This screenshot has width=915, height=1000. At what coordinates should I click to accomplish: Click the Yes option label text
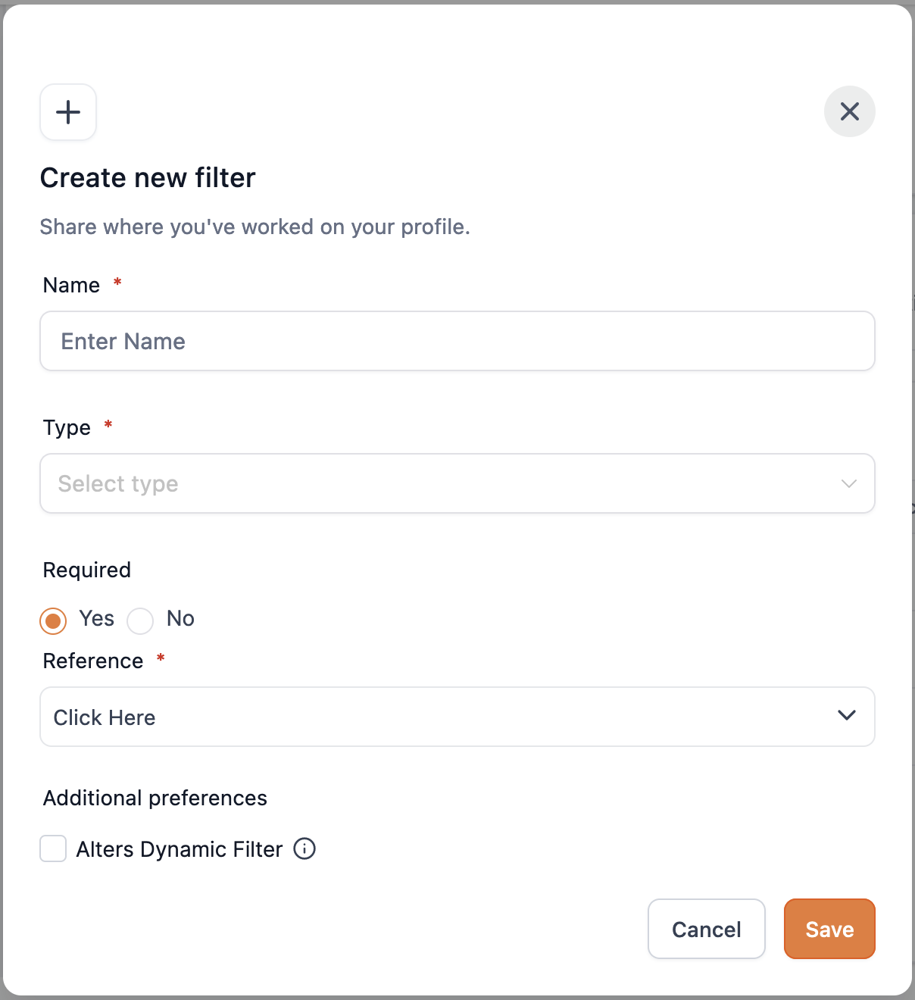tap(97, 618)
